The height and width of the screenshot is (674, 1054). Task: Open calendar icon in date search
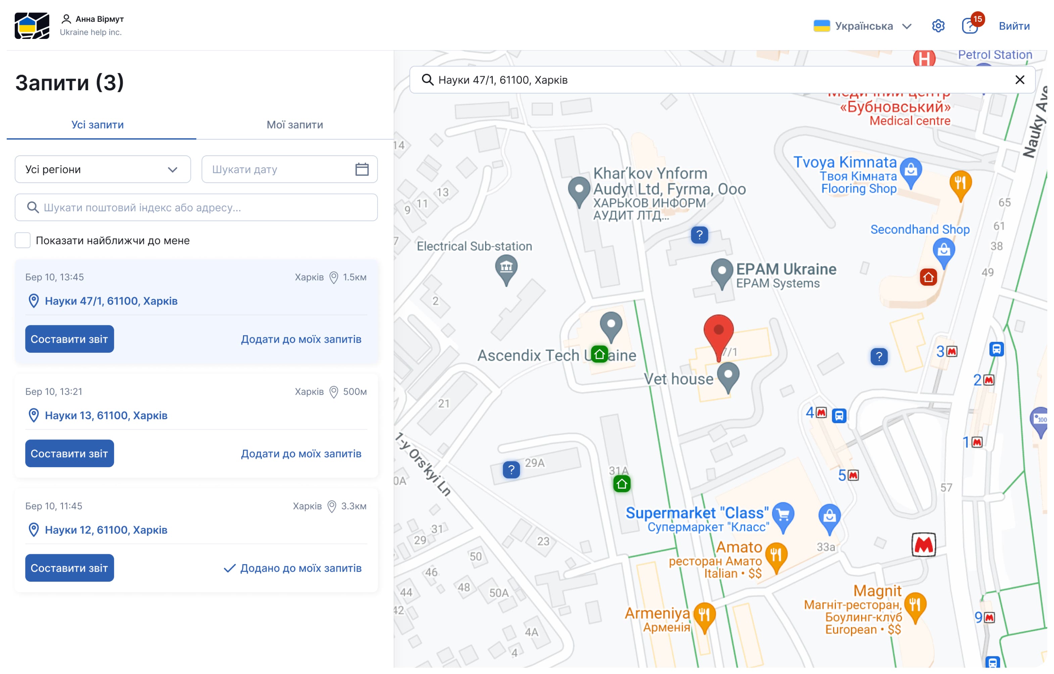point(362,170)
